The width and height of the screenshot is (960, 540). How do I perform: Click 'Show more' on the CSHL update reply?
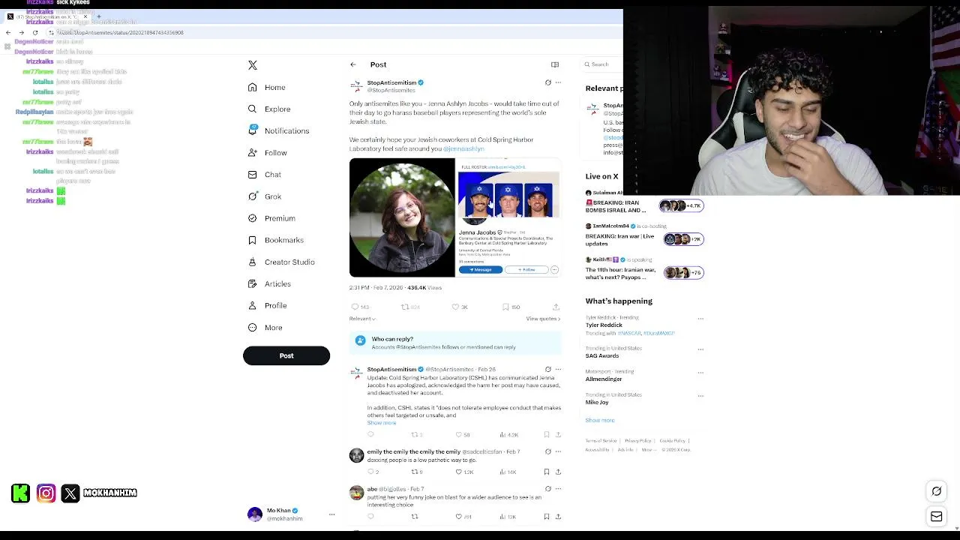click(x=382, y=423)
